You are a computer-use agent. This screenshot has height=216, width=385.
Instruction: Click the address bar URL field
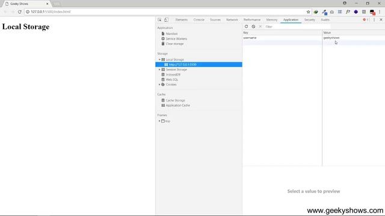(x=167, y=12)
